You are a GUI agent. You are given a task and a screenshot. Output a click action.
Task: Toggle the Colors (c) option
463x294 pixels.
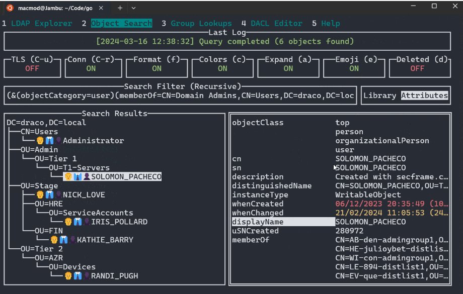[x=222, y=68]
